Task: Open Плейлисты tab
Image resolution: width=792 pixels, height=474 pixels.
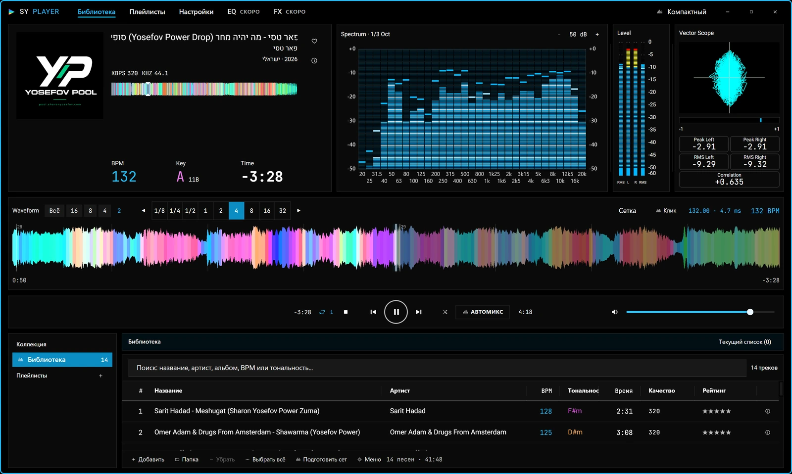Action: (x=147, y=12)
